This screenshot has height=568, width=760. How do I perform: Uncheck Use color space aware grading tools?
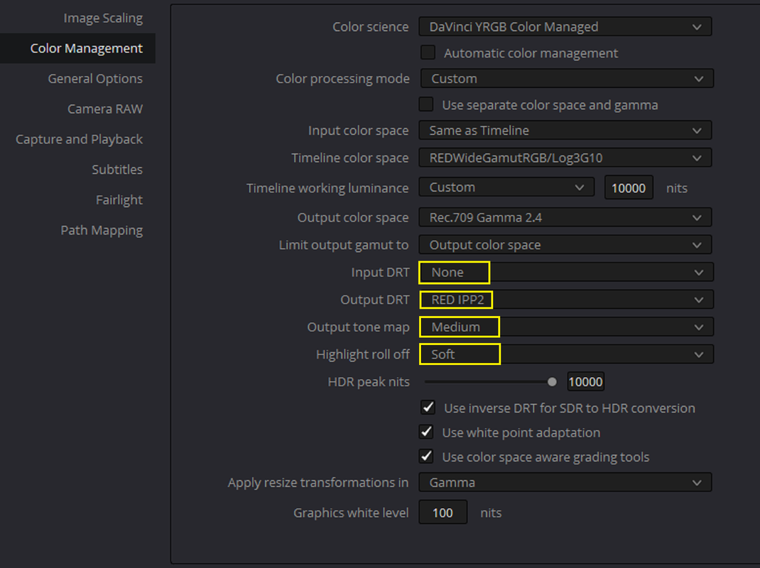(426, 456)
